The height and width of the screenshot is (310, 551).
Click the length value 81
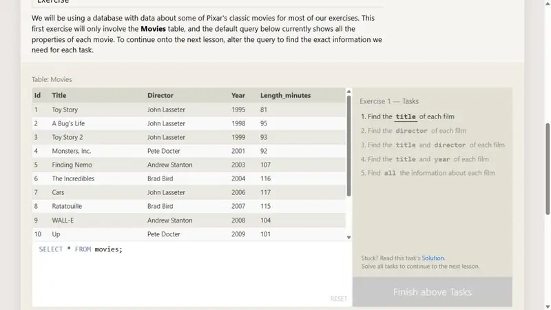tap(264, 110)
